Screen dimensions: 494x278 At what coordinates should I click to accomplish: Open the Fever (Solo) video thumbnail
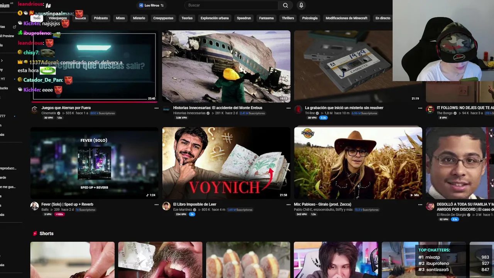(x=94, y=163)
